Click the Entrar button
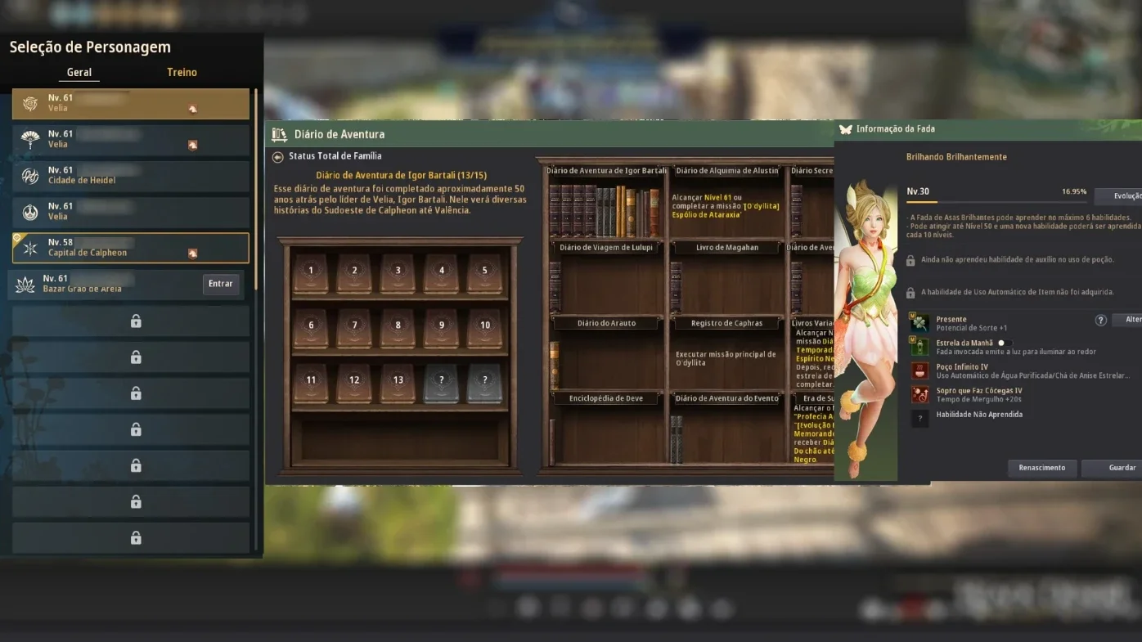1142x642 pixels. (x=221, y=284)
